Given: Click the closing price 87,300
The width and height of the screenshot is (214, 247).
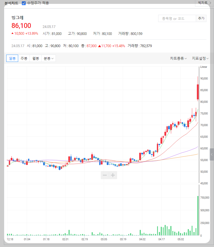Looking at the screenshot, I should click(x=91, y=46).
